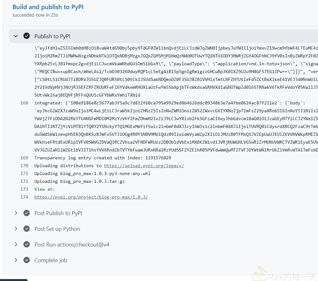Expand the Post Publish to PyPI step
The image size is (318, 281).
tap(16, 213)
